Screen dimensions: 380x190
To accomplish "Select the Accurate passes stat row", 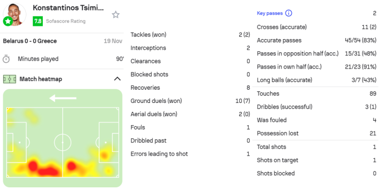I will [x=317, y=40].
